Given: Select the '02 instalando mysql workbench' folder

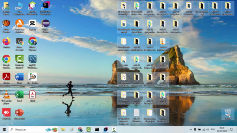Looking at the screenshot, I should tap(123, 44).
